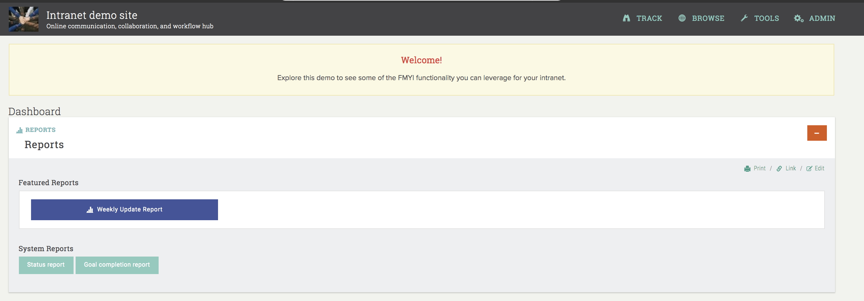Click the bar chart icon beside REPORTS
Image resolution: width=864 pixels, height=301 pixels.
tap(20, 130)
